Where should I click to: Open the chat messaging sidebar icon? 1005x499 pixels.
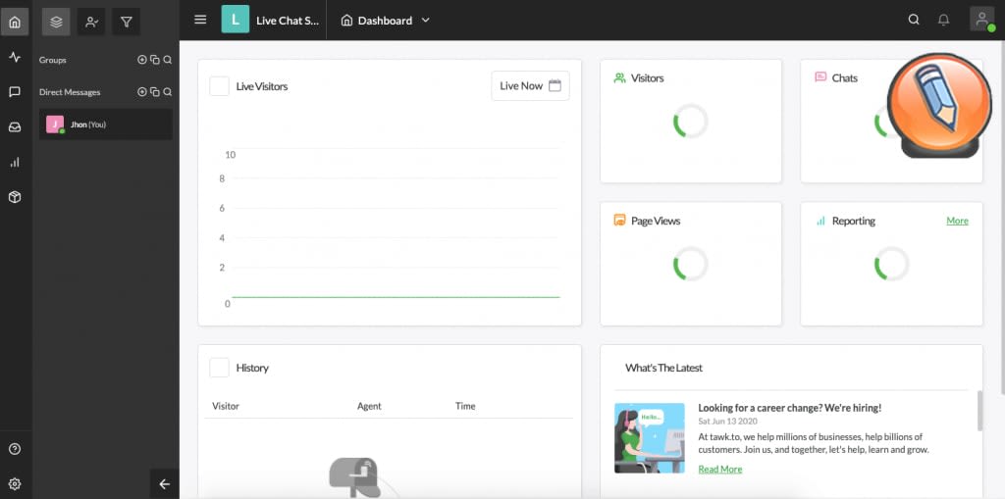click(x=14, y=92)
